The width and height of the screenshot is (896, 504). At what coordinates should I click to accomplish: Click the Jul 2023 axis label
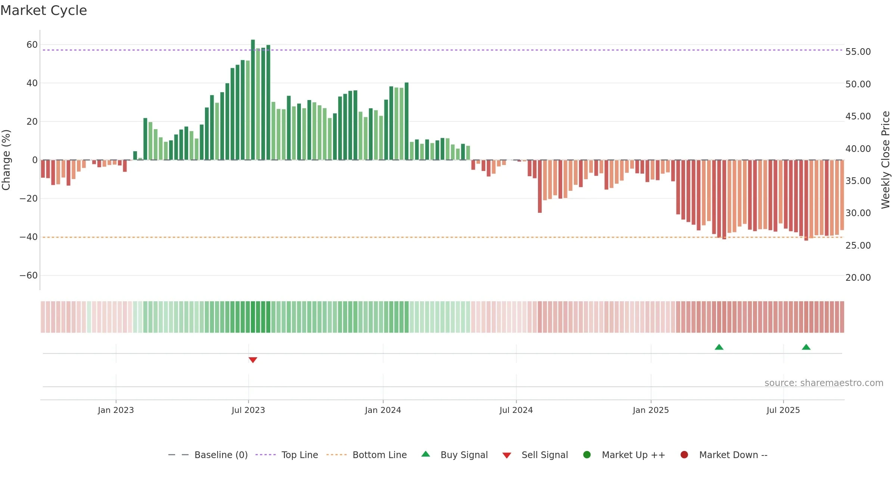pos(248,410)
